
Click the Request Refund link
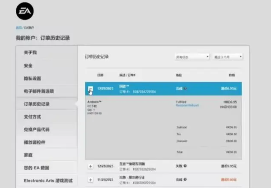pyautogui.click(x=187, y=105)
